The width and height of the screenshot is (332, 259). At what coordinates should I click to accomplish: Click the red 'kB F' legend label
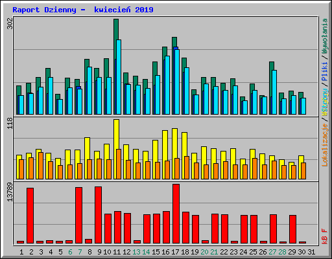[325, 236]
